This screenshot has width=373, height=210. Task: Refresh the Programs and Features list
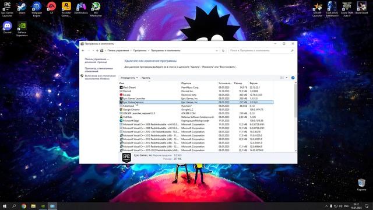click(x=223, y=51)
